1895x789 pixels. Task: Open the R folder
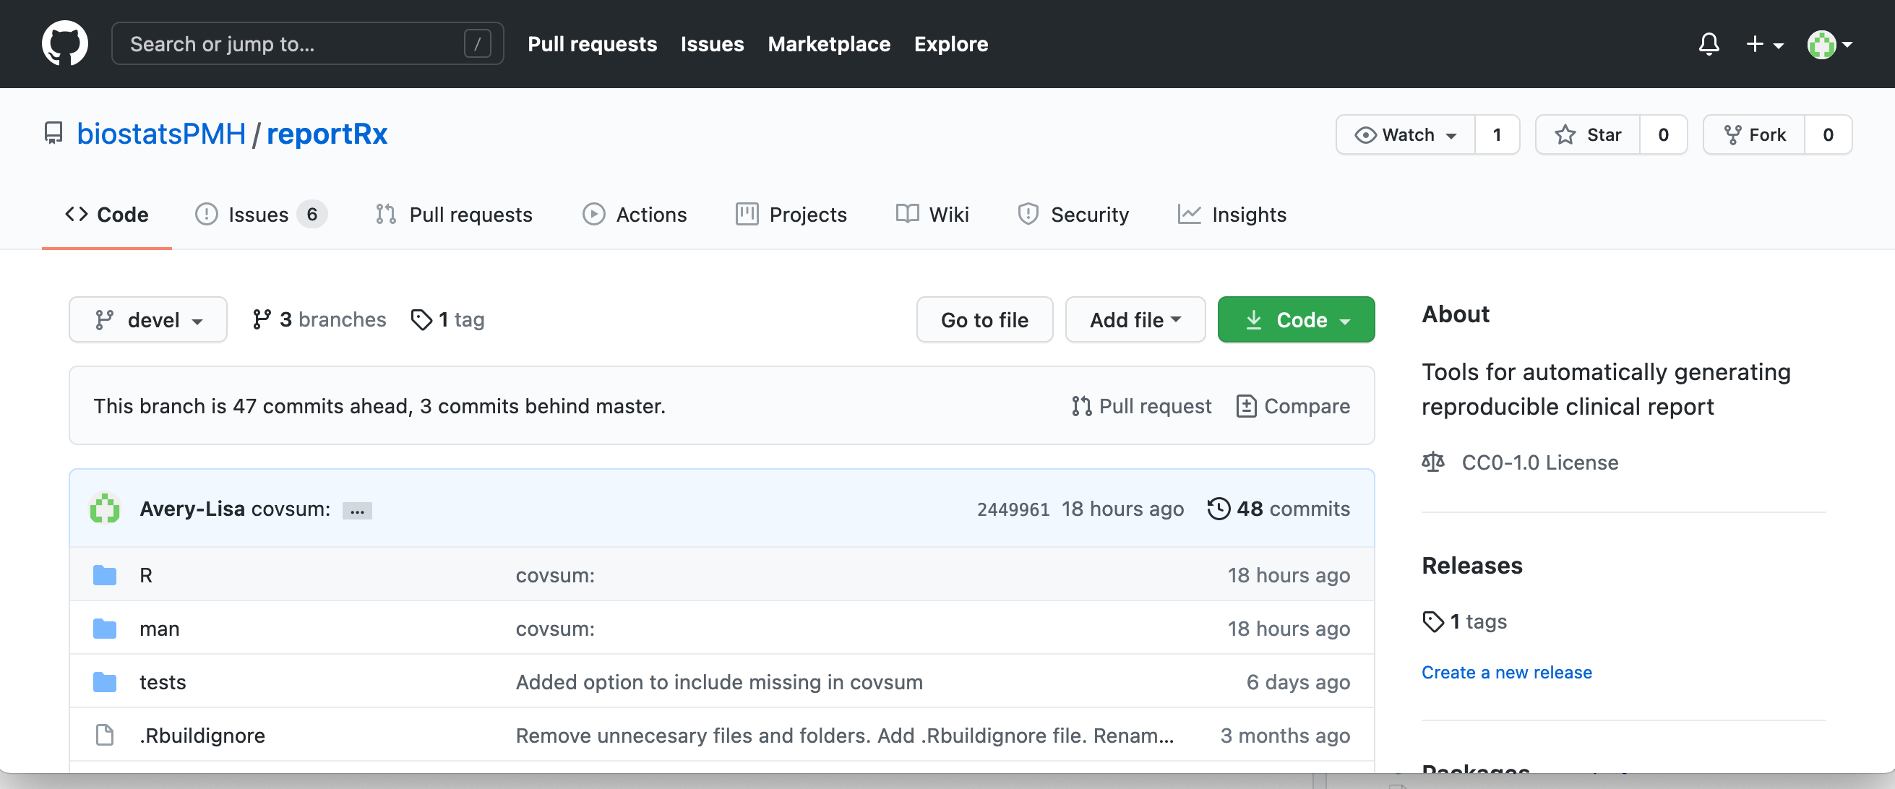click(146, 575)
